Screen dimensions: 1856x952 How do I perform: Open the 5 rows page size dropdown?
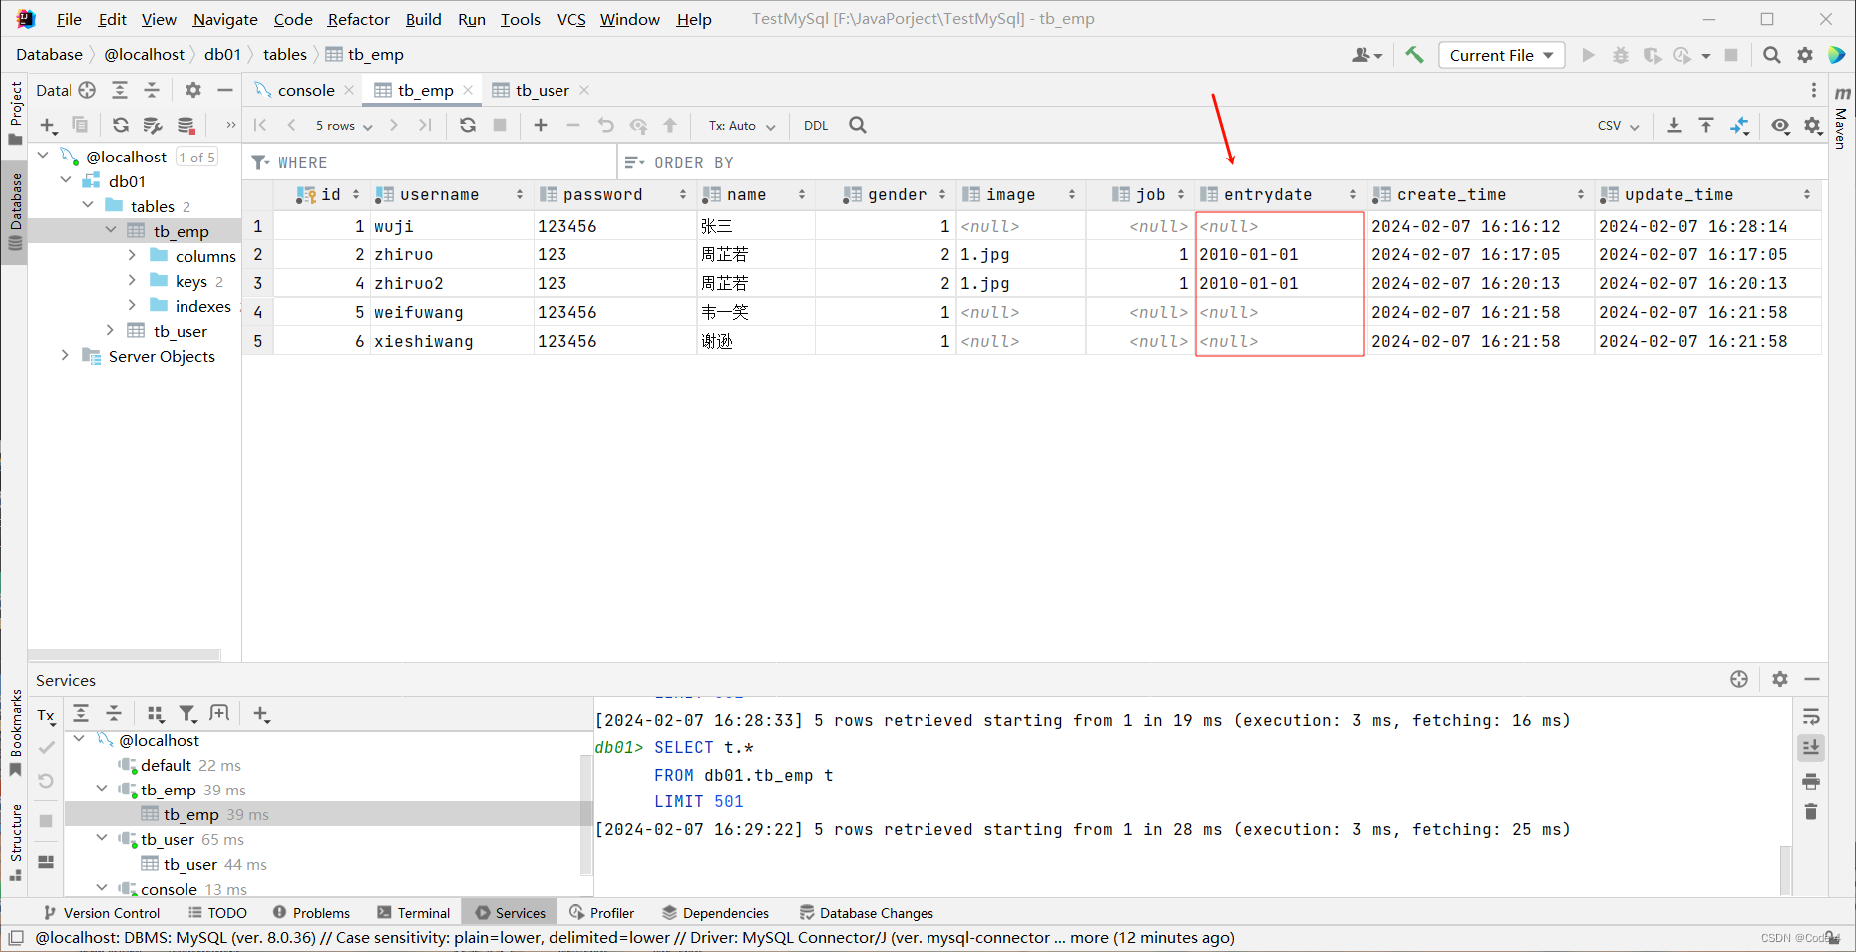(x=344, y=125)
